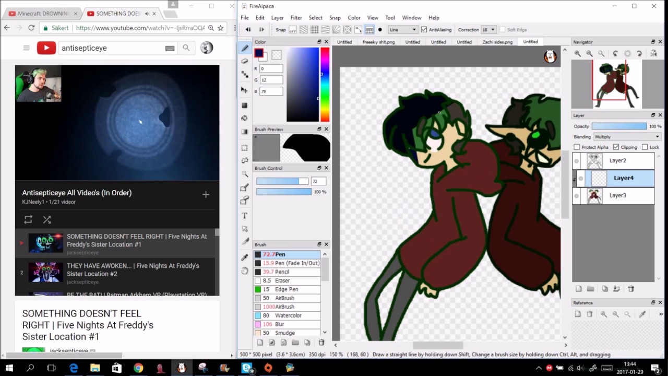Select the Text tool
668x376 pixels.
click(245, 216)
